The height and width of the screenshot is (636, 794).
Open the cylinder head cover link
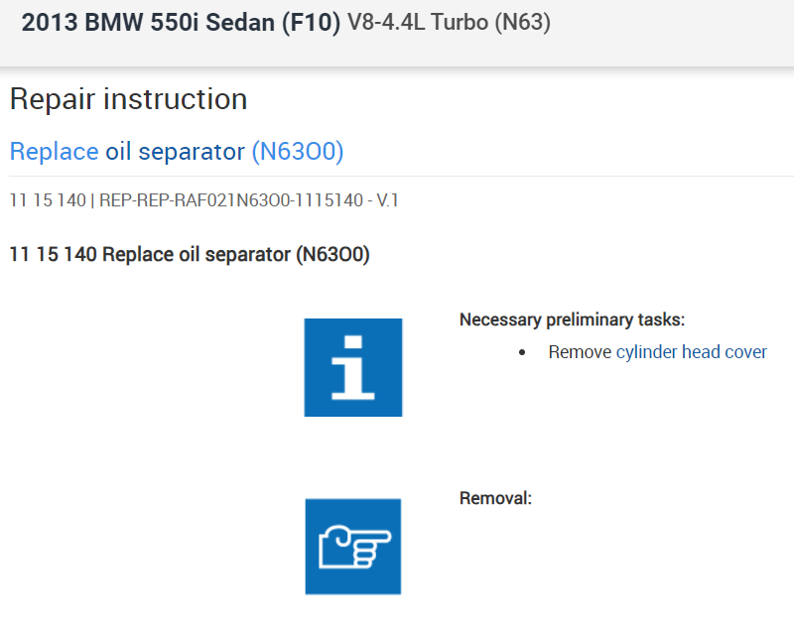691,352
